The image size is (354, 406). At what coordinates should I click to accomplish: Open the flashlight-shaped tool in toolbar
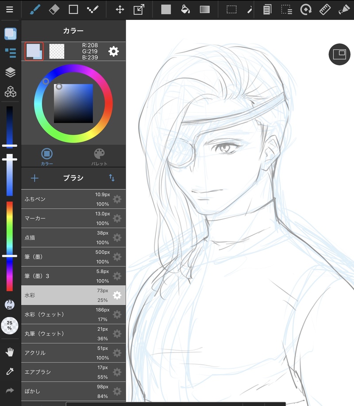344,10
